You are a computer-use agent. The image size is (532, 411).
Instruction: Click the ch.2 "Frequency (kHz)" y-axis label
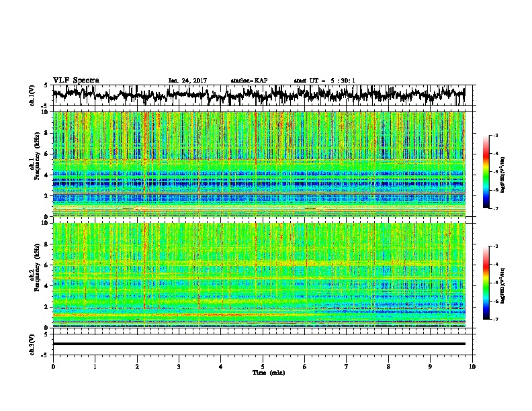37,267
